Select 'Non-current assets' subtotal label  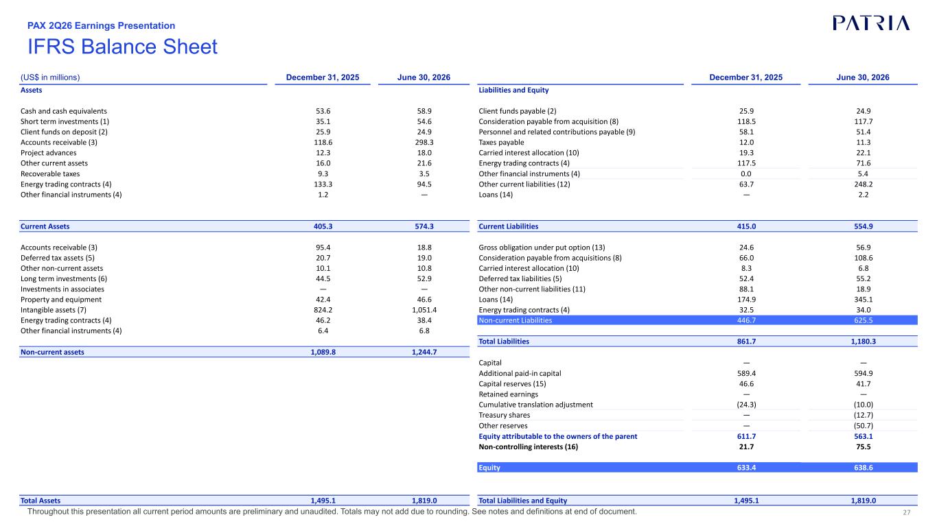(x=53, y=352)
